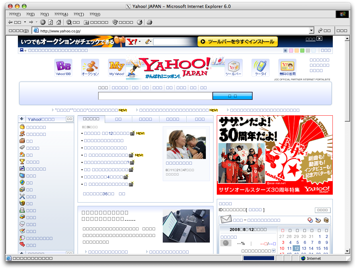Click the Forward arrow in the toolbar
This screenshot has width=356, height=269.
[31, 22]
